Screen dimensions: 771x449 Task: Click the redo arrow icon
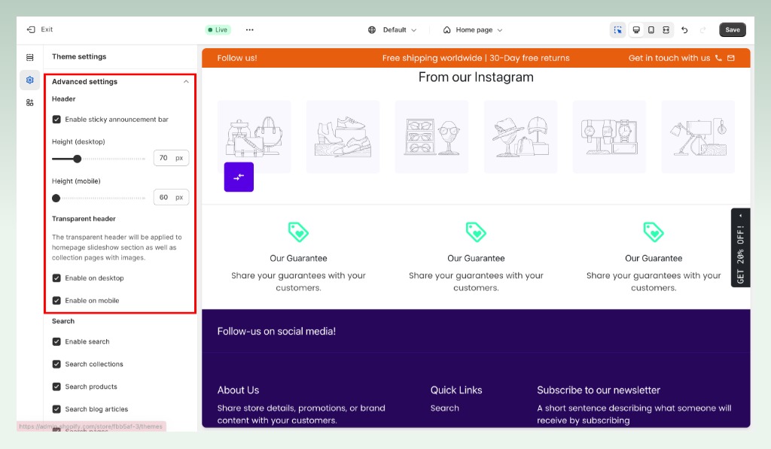(702, 30)
